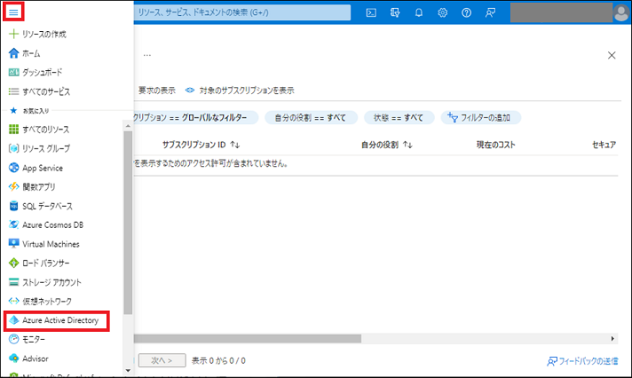Open the グローバルなフィルター subscription filter pill

[195, 118]
